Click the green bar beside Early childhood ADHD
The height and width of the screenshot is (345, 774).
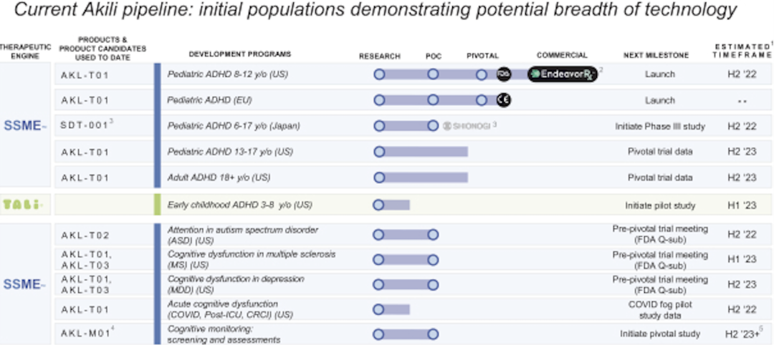158,205
